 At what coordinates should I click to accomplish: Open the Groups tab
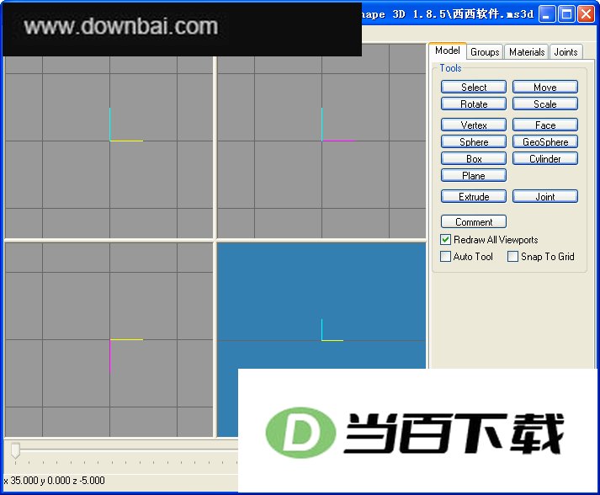pos(485,51)
